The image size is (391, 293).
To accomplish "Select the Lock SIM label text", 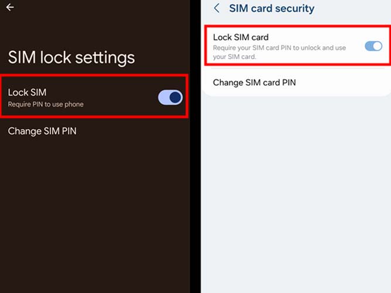I will [x=27, y=93].
